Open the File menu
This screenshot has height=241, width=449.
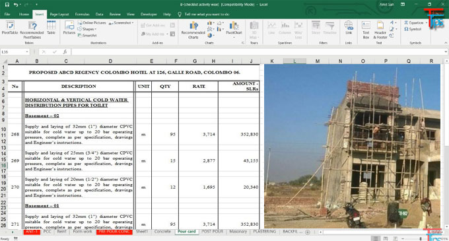(7, 15)
